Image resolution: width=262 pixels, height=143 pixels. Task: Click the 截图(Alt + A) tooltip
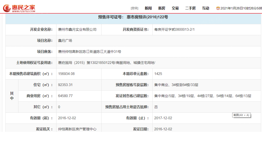pos(241,115)
